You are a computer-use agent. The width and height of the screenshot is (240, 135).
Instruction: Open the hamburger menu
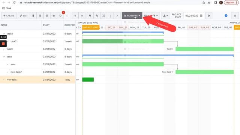(x=235, y=16)
